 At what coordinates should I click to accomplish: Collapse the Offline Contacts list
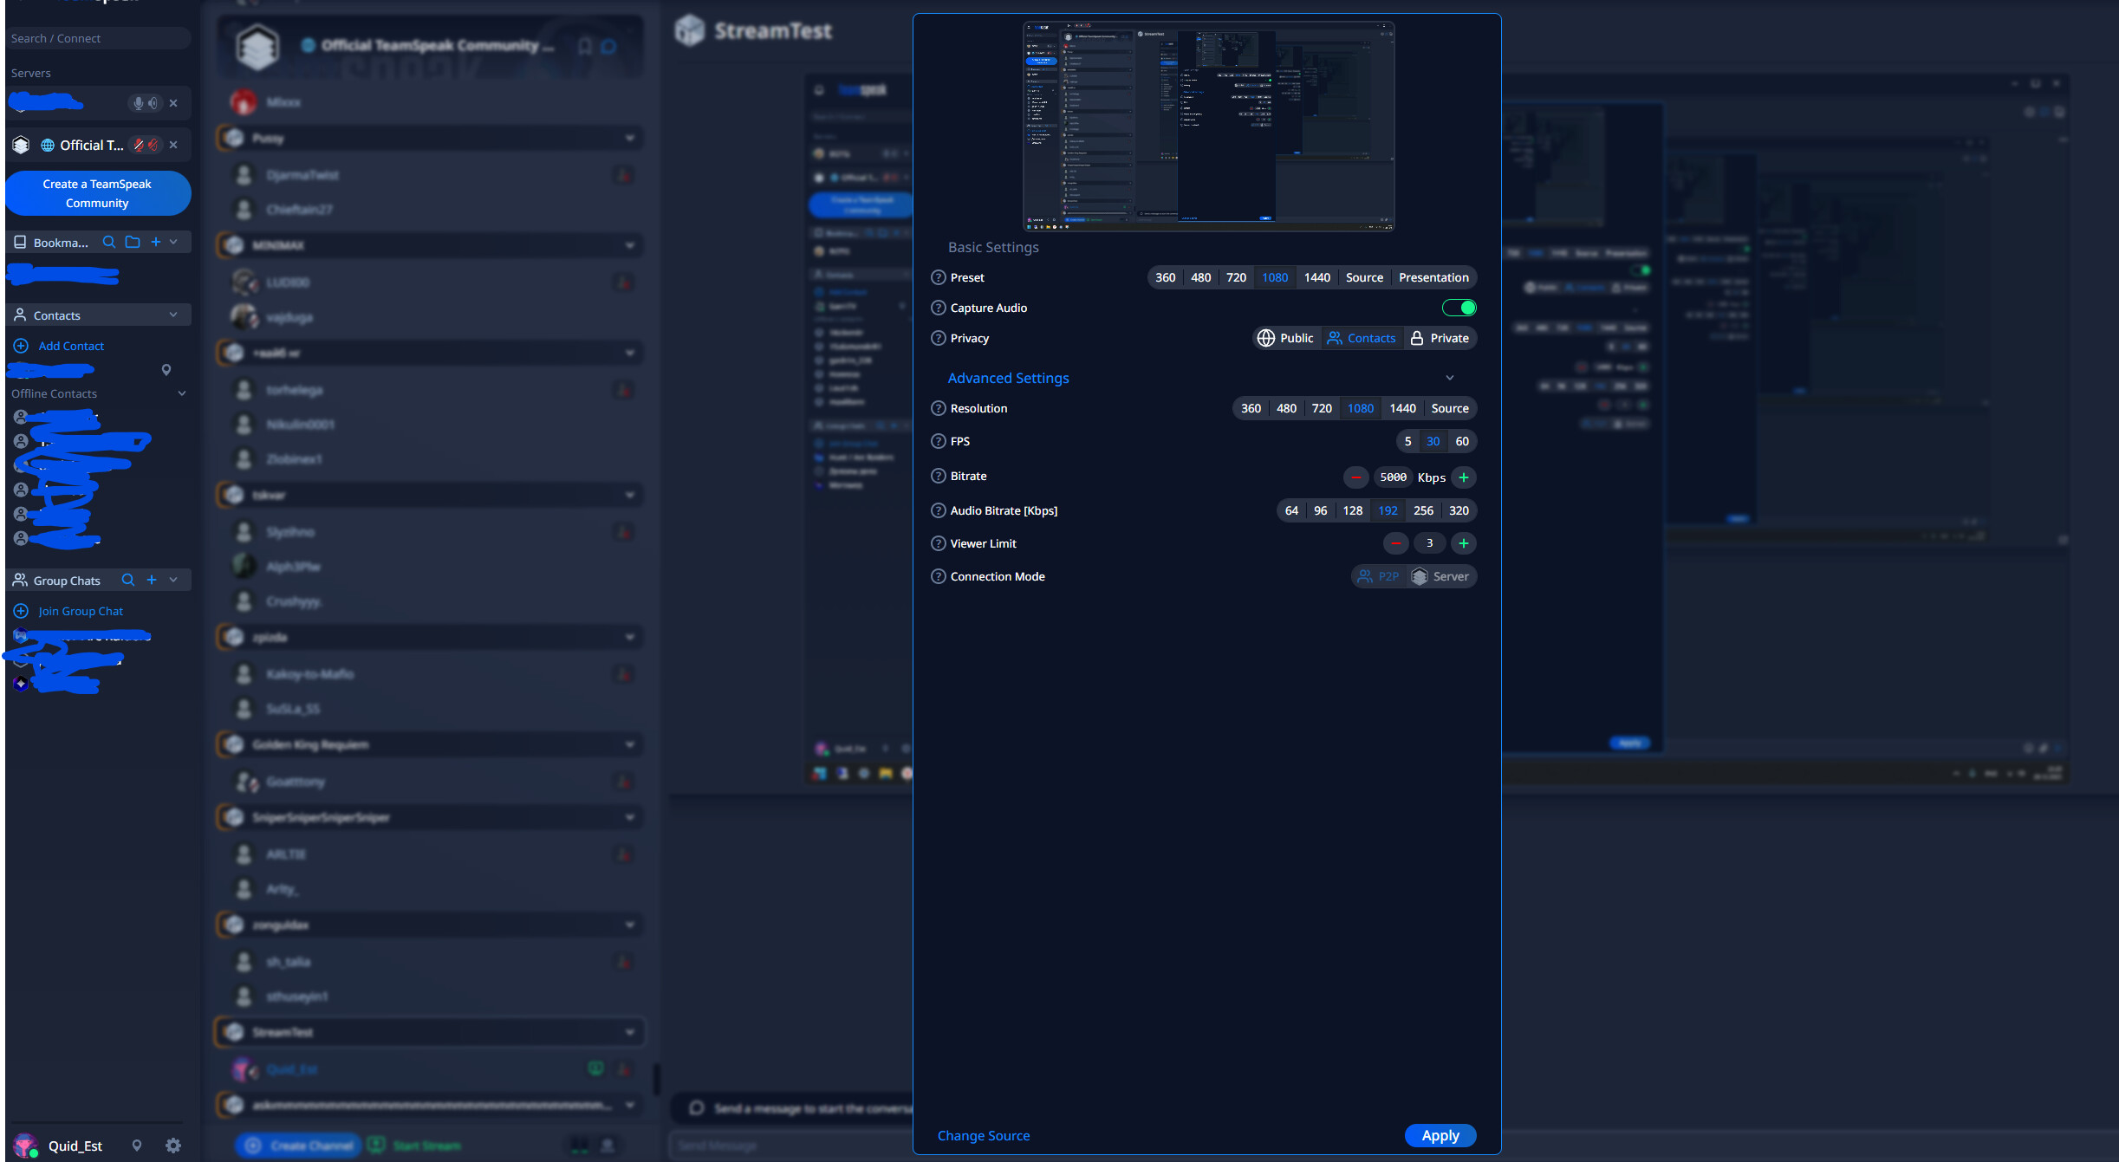point(182,393)
